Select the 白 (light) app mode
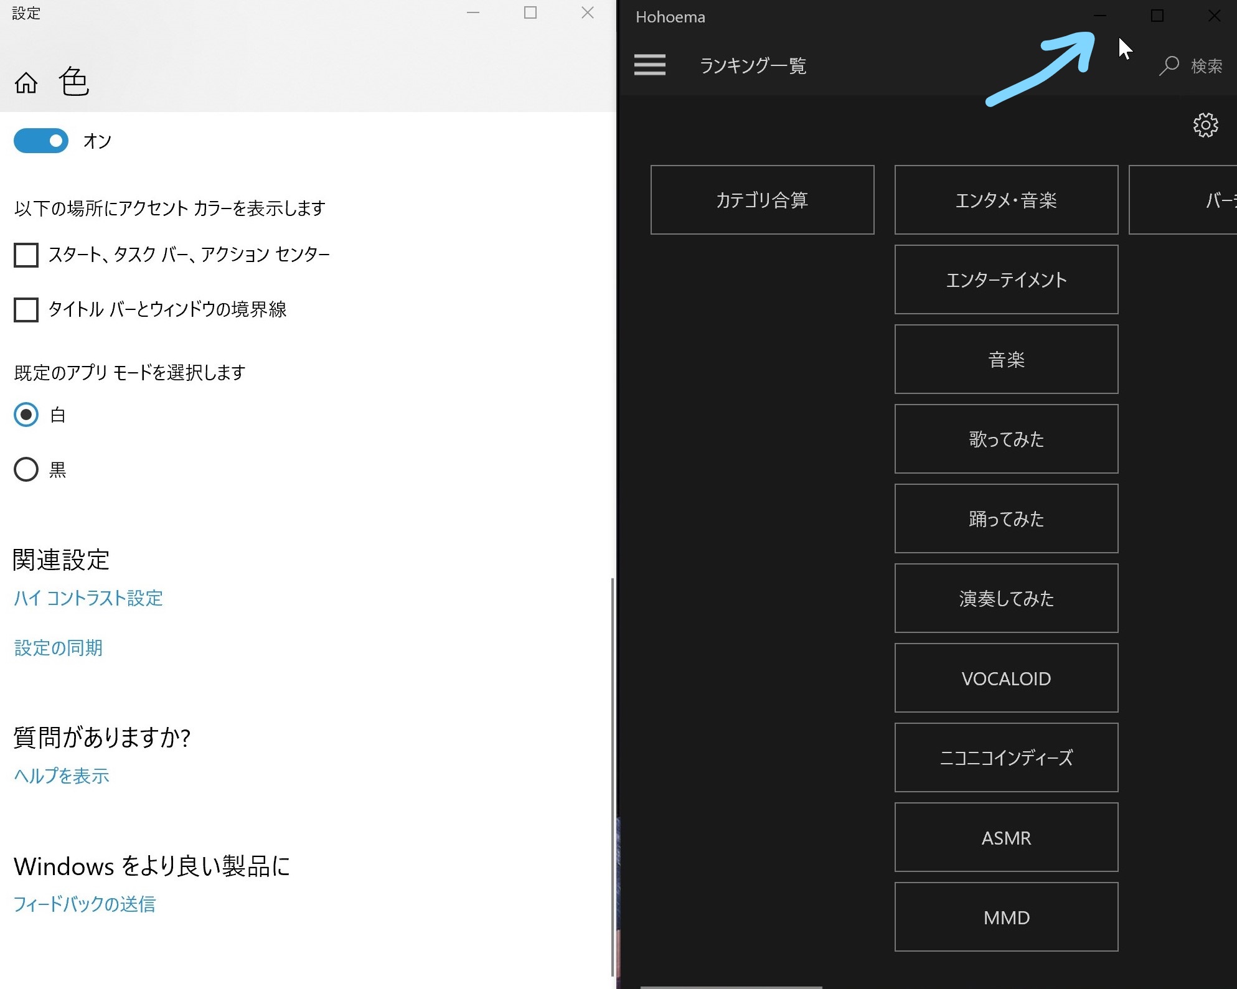1237x989 pixels. pos(26,415)
